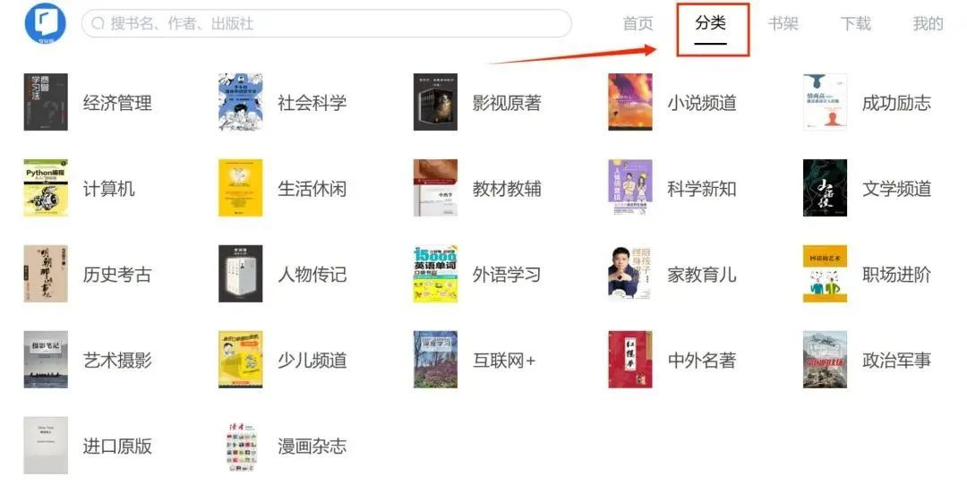Browse the 历史考古 category
This screenshot has height=493, width=967.
(118, 275)
